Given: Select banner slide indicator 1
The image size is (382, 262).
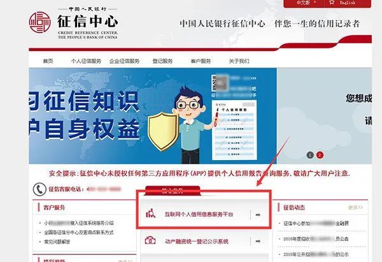Looking at the screenshot, I should (310, 155).
